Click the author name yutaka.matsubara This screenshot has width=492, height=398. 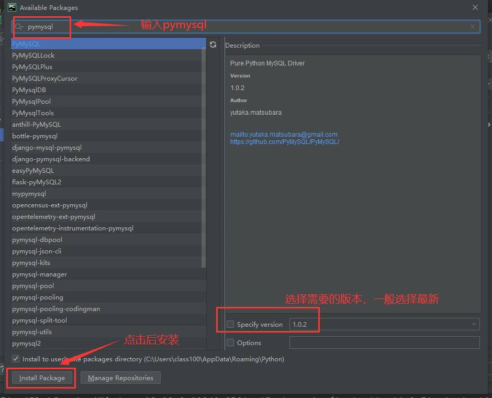click(256, 113)
